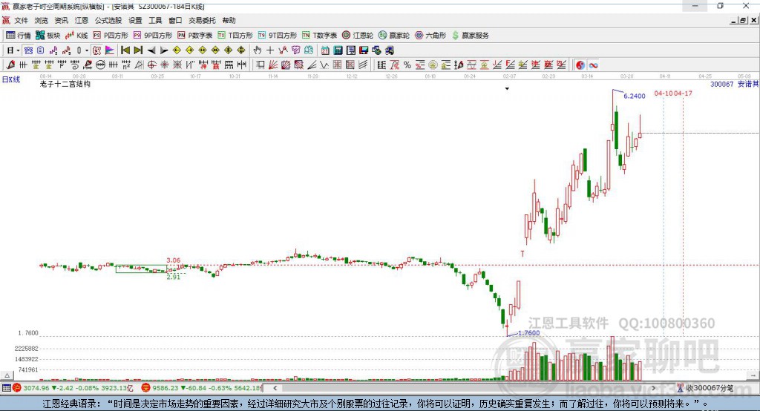The image size is (760, 411).
Task: Click the truck icon in toolbar
Action: click(x=389, y=50)
